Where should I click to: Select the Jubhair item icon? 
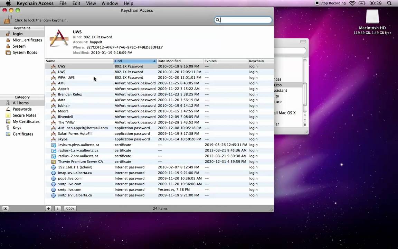point(53,105)
